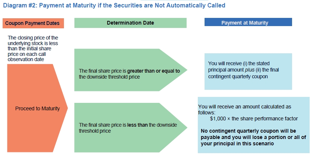Click the closing price condition paragraph

33,48
